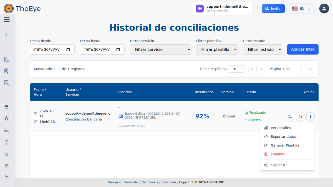Click the Conciliación bancaria service text
This screenshot has width=333, height=187.
84,119
